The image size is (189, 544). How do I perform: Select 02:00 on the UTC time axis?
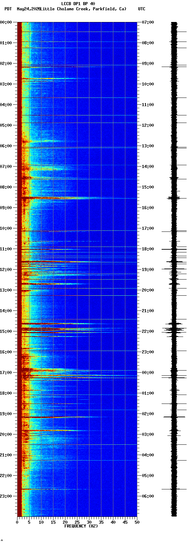148,414
